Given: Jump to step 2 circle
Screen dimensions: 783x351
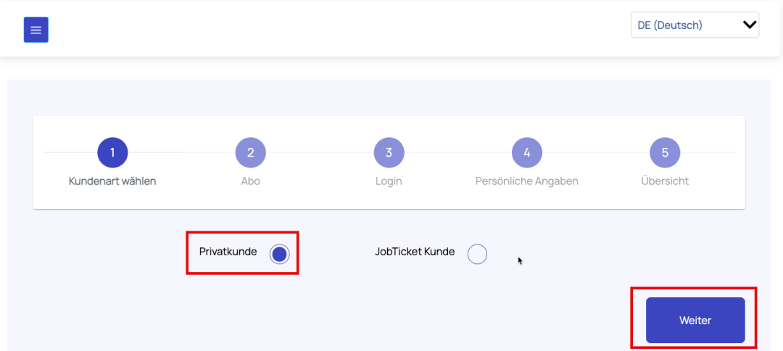Looking at the screenshot, I should (x=251, y=152).
